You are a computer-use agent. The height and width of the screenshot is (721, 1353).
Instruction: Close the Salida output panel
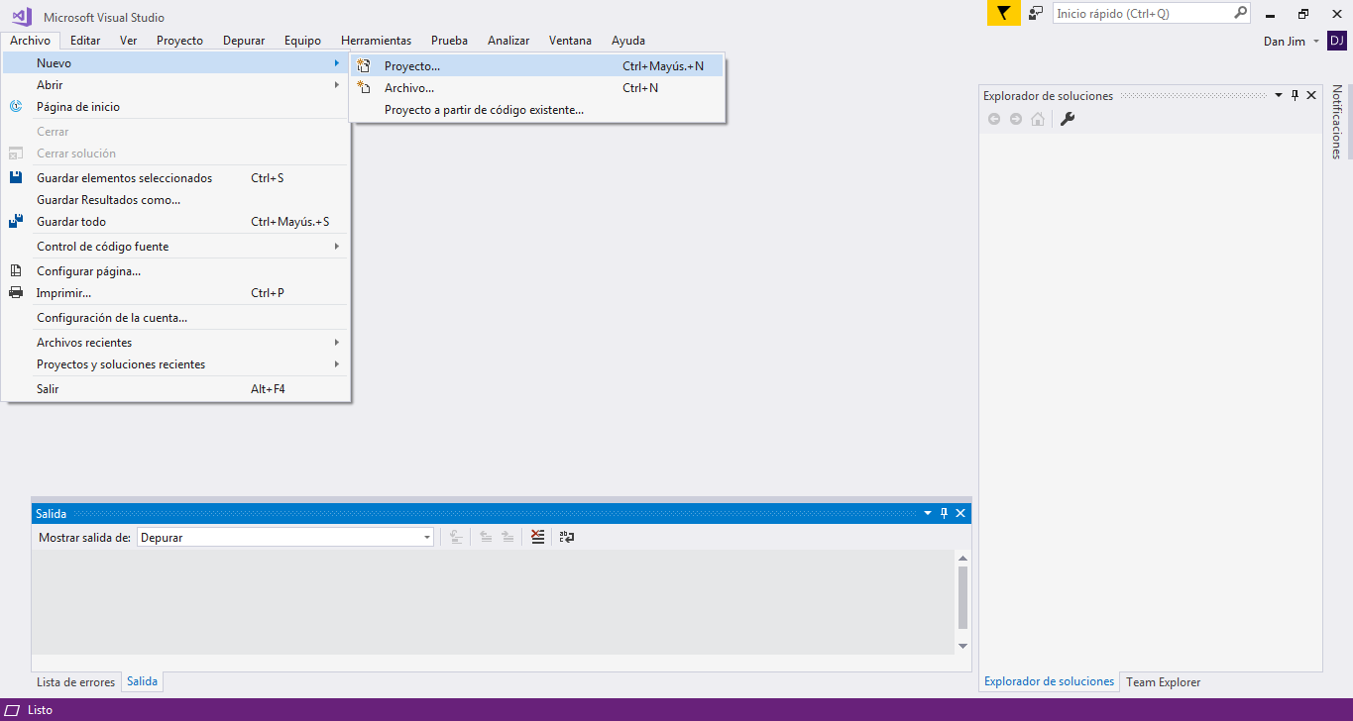pos(960,513)
